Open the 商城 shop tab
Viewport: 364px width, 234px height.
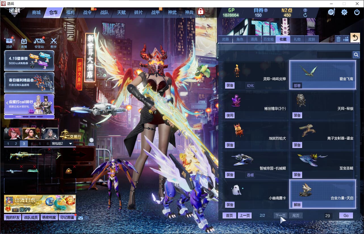(36, 12)
